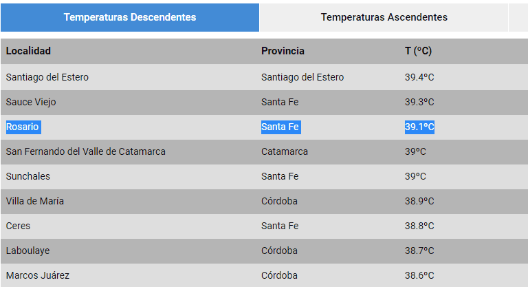Select the Santiago del Estero locality cell

pos(47,77)
